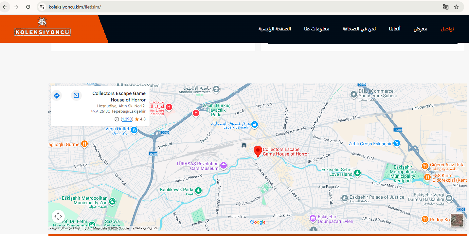Screen dimensions: 469x236
Task: Focus the address bar URL koleksiyoncu.kim/iletisim/
Action: click(75, 7)
